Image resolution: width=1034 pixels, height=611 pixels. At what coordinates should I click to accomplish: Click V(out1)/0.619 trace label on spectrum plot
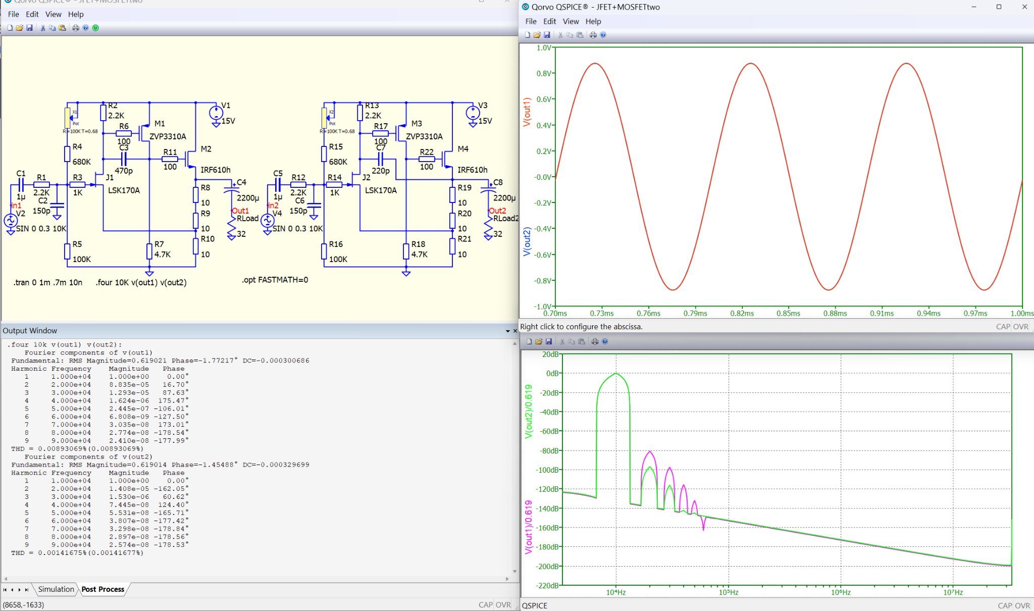529,527
